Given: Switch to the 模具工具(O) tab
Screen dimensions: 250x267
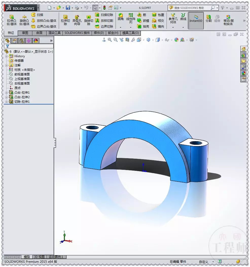Looking at the screenshot, I should pos(131,33).
